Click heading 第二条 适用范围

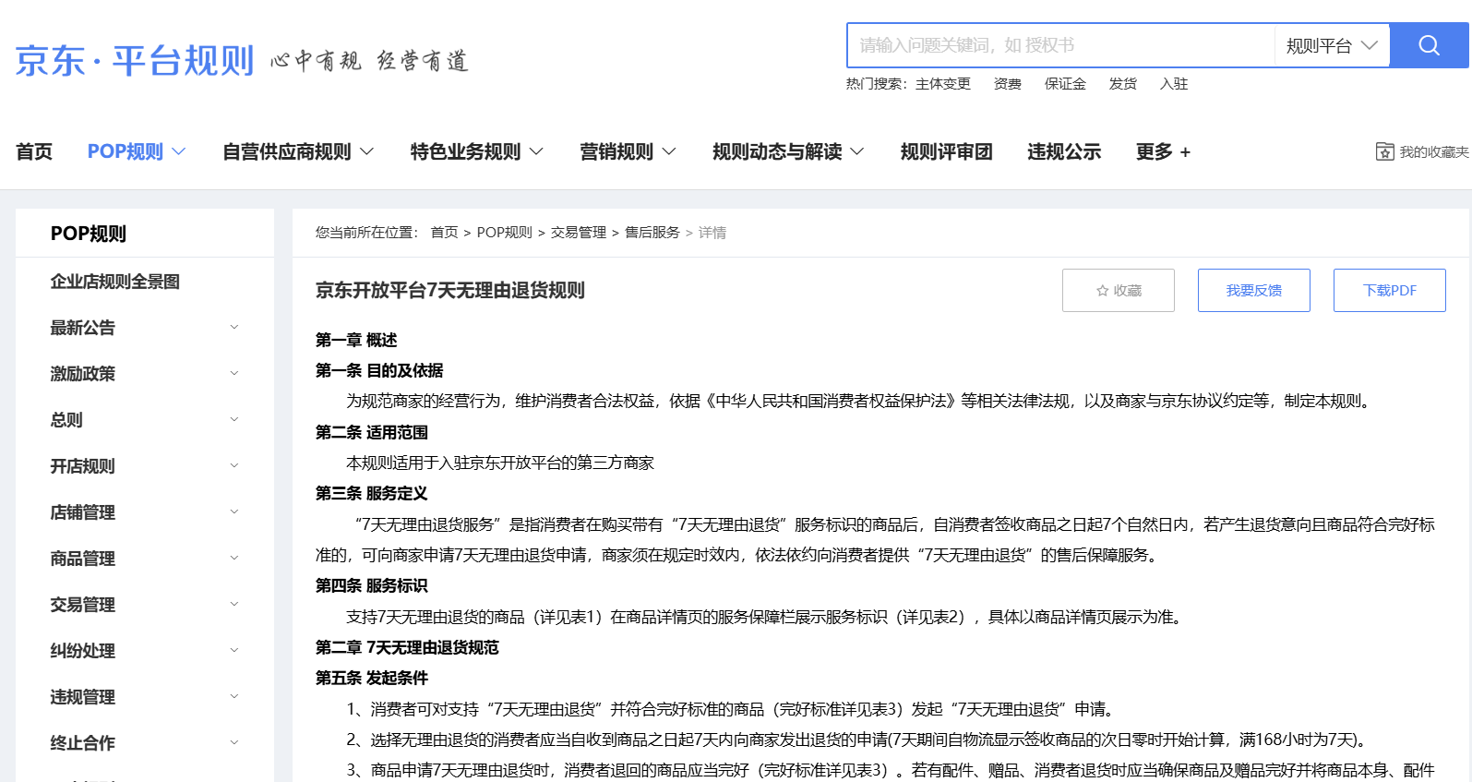pos(372,432)
